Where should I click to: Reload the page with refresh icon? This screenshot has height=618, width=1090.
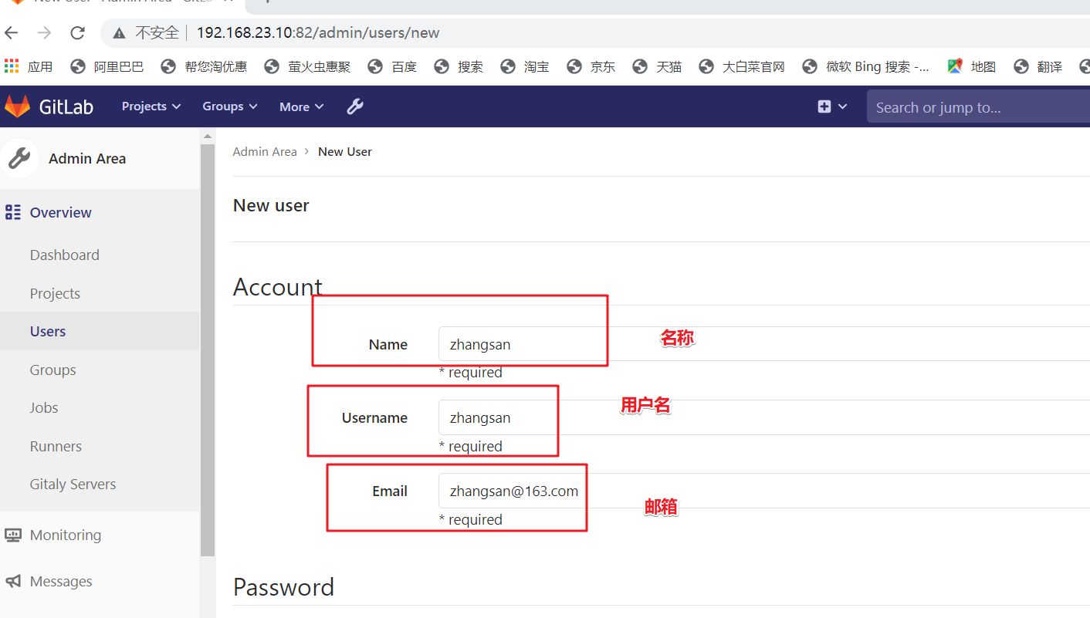[77, 32]
